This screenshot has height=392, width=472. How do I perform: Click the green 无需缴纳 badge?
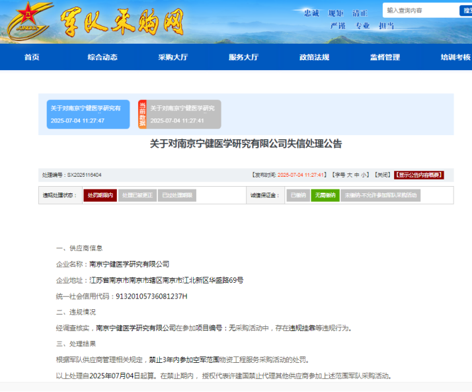click(x=325, y=195)
